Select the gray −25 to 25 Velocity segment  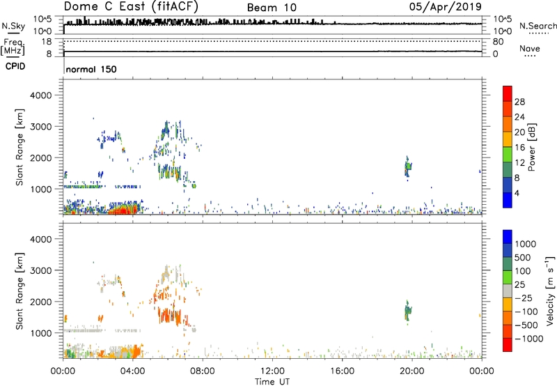point(508,291)
